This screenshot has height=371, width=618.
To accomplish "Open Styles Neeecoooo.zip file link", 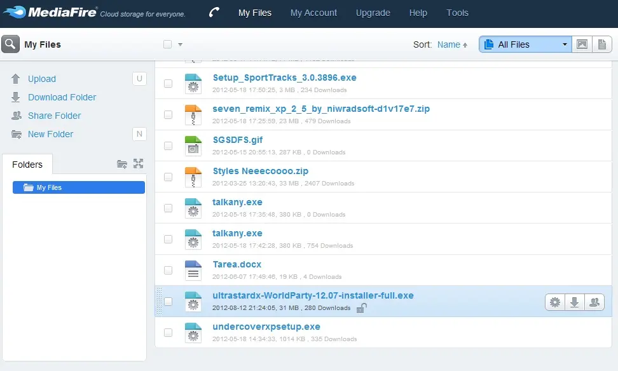I will click(261, 171).
